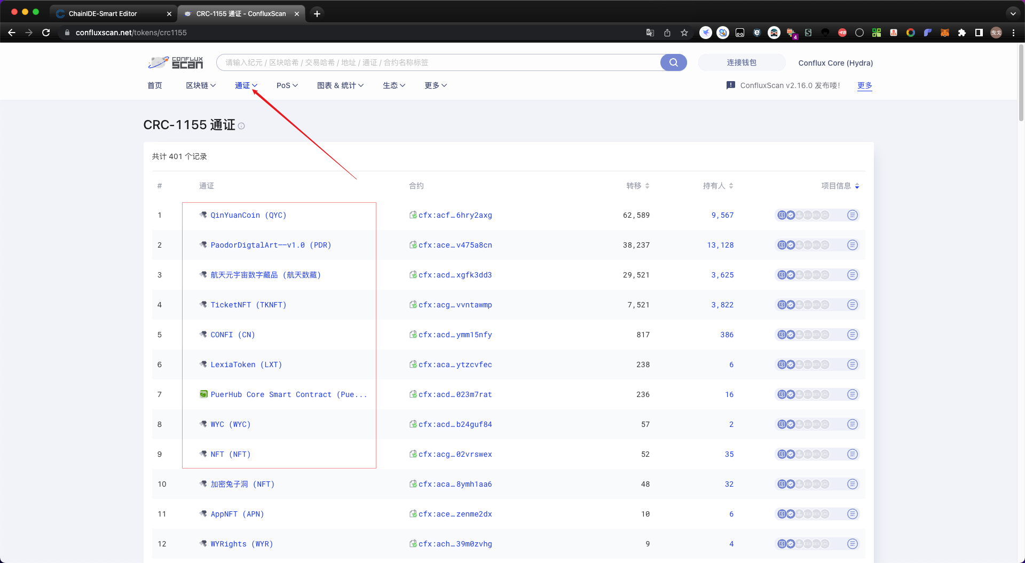Screen dimensions: 1025x563
Task: Click the audit badge icon in PaodorDigtalArt row
Action: coord(782,245)
